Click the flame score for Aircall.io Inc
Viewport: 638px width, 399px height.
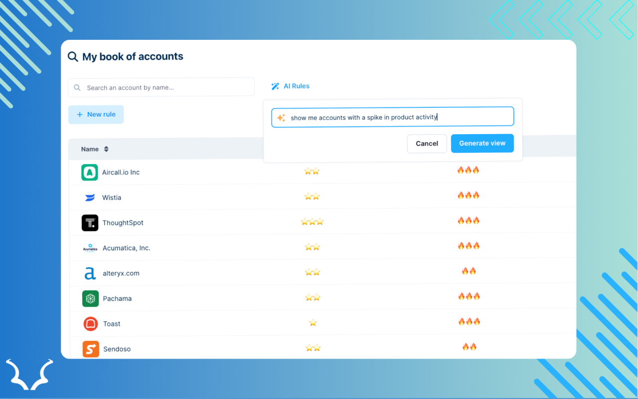pos(469,170)
